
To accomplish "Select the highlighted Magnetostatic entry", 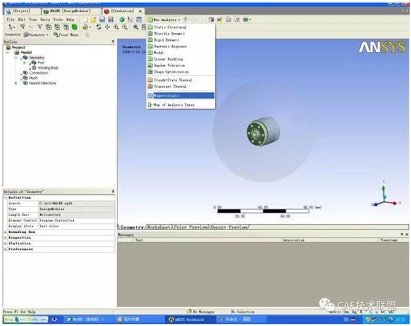I will 181,96.
